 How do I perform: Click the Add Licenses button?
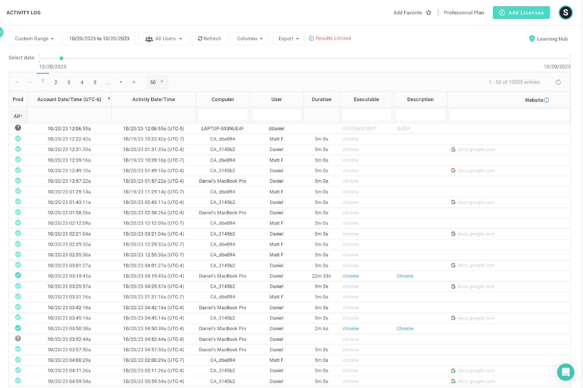click(x=521, y=13)
